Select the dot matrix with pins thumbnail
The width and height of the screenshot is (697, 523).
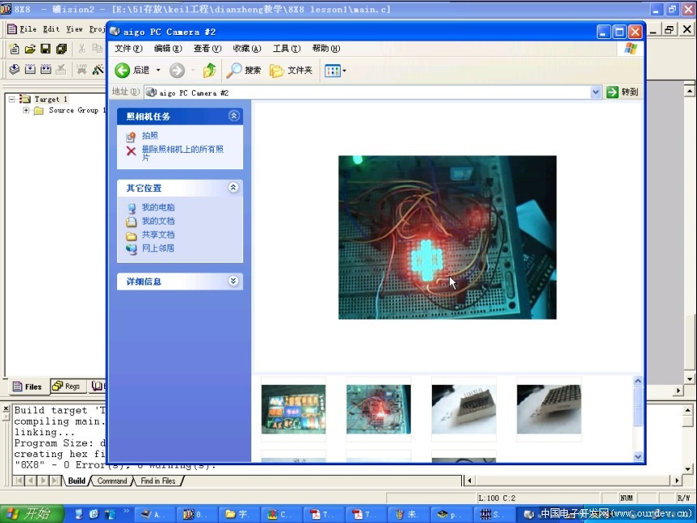click(464, 409)
